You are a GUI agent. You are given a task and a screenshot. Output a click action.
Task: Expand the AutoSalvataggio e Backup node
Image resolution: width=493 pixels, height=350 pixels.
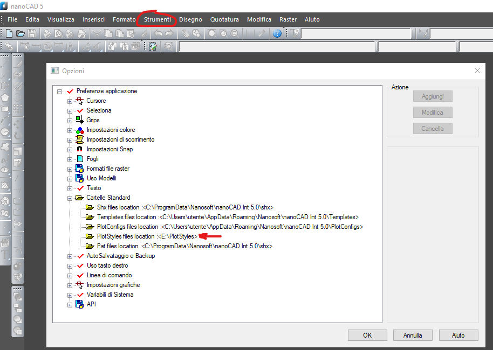(x=70, y=256)
